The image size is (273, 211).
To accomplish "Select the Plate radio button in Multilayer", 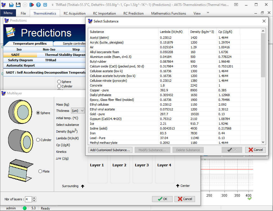I will click(x=40, y=171).
